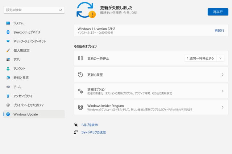Click the Windows Insider Program description text
232x154 pixels.
[x=140, y=110]
